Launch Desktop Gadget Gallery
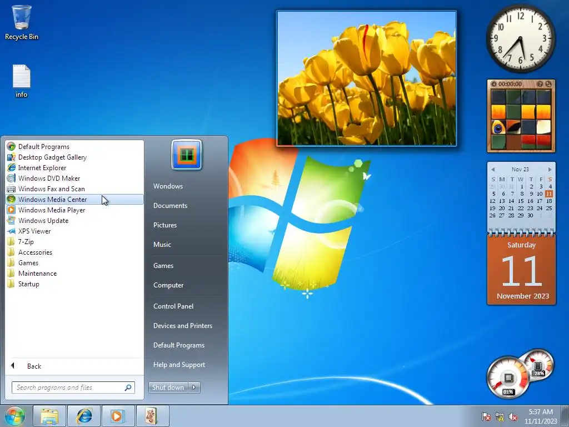Screen dimensions: 569x427 point(74,157)
